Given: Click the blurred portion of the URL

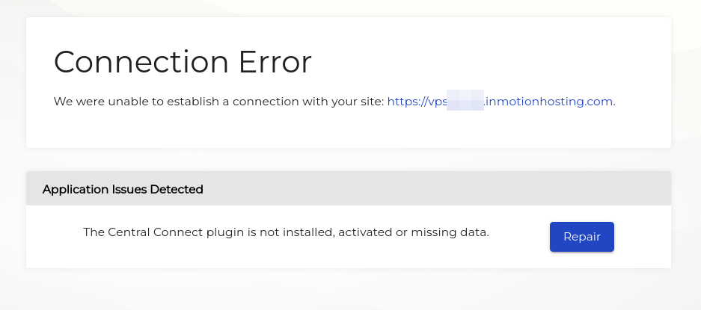Looking at the screenshot, I should [465, 101].
